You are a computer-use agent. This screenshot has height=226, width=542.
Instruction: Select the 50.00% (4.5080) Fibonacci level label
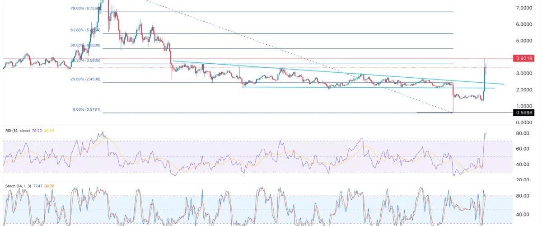click(x=85, y=45)
